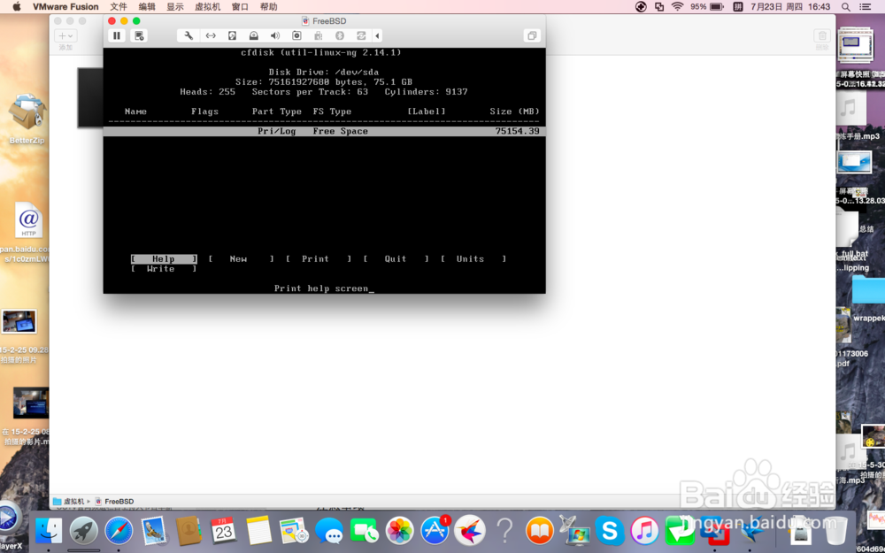Open the Trash in the Dock

[x=835, y=531]
